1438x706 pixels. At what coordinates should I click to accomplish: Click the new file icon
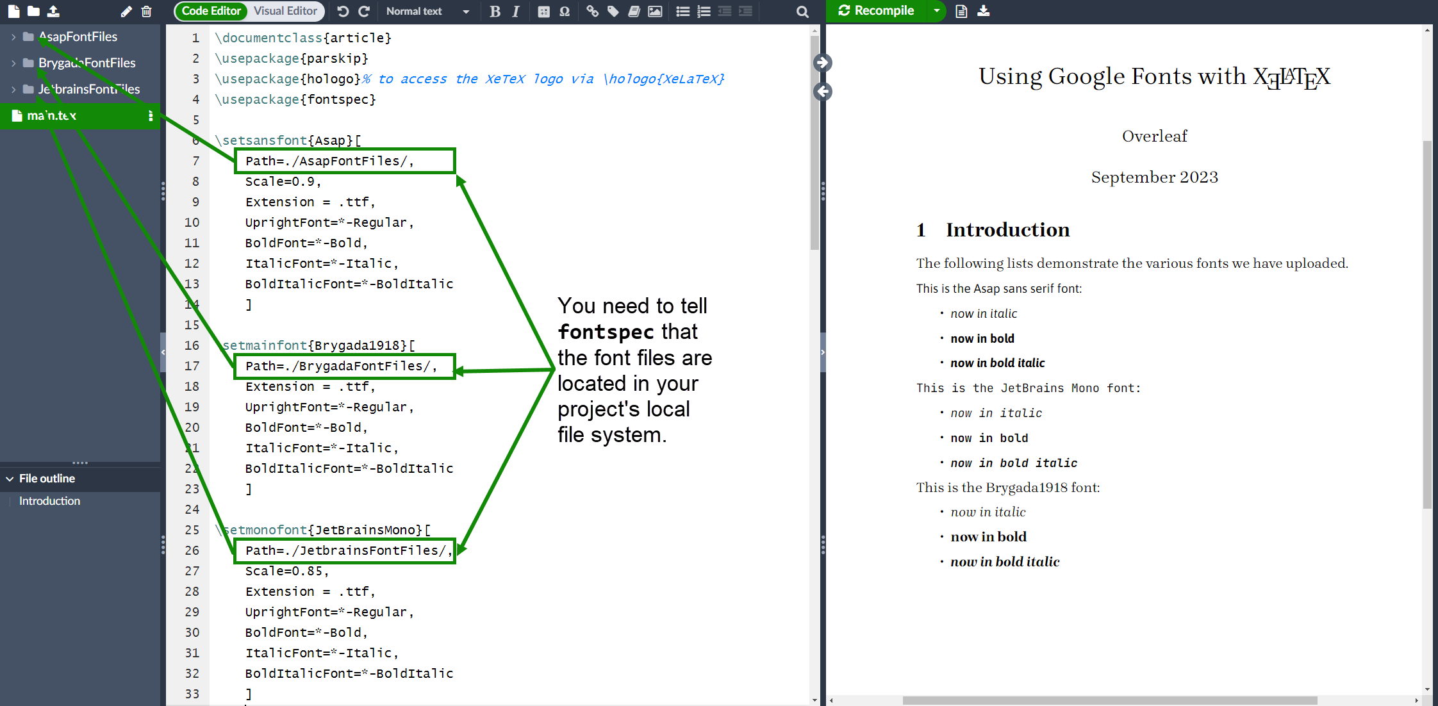[13, 11]
